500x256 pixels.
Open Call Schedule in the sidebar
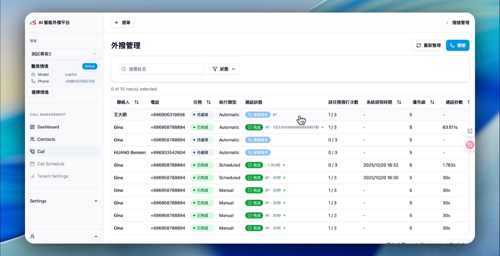51,164
